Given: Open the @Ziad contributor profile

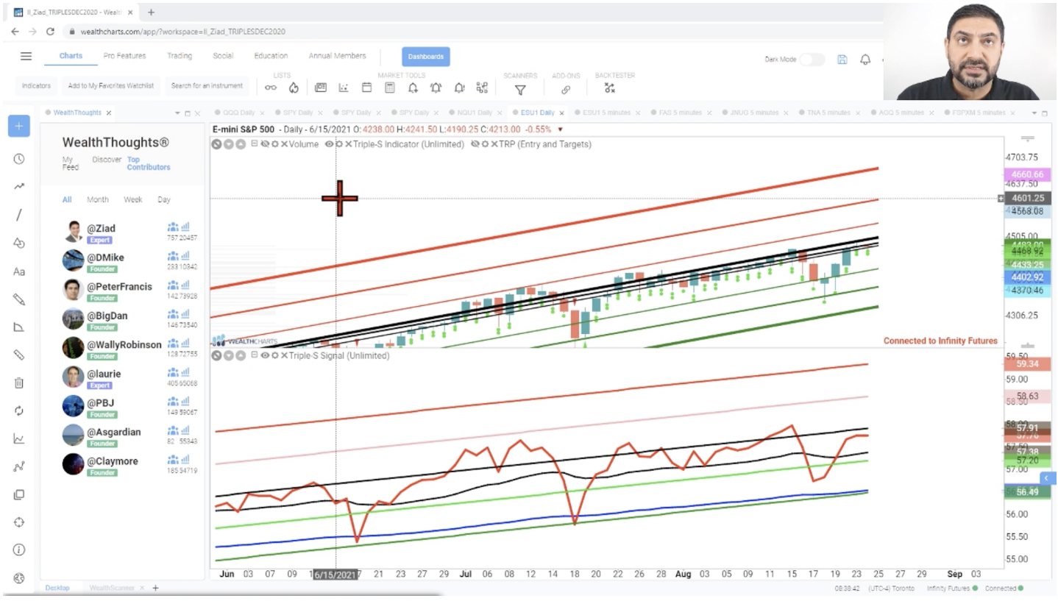Looking at the screenshot, I should coord(101,229).
